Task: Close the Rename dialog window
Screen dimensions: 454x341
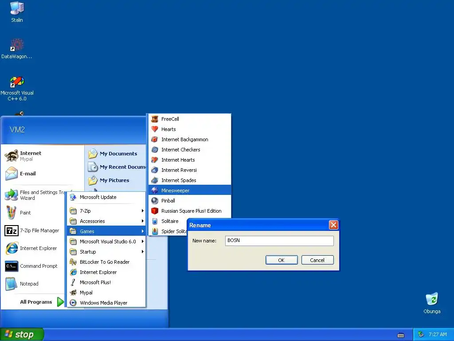Action: point(333,225)
